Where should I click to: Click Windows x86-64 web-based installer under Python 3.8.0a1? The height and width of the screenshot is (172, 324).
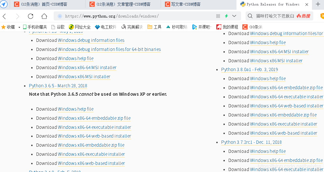287,106
